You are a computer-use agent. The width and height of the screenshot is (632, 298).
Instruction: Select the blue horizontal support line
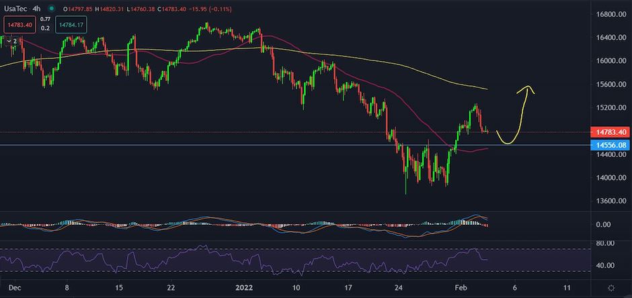pyautogui.click(x=202, y=145)
